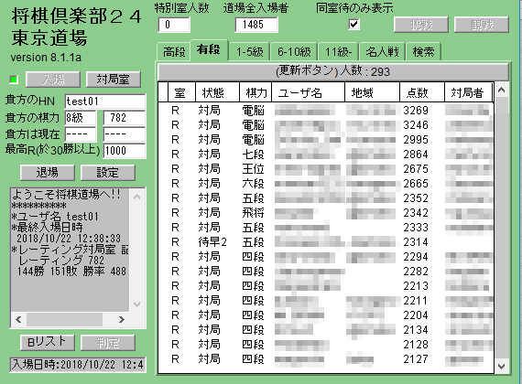Select the 待早2 row with 2314 points
Screen dimensions: 522x384
click(x=326, y=242)
